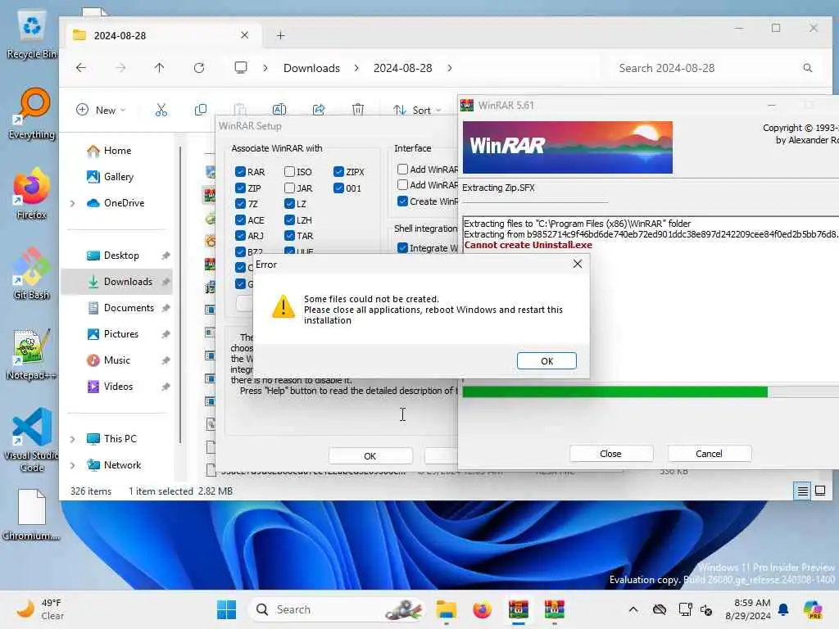The height and width of the screenshot is (629, 839).
Task: Click 2024-08-28 in the address breadcrumb
Action: 403,68
